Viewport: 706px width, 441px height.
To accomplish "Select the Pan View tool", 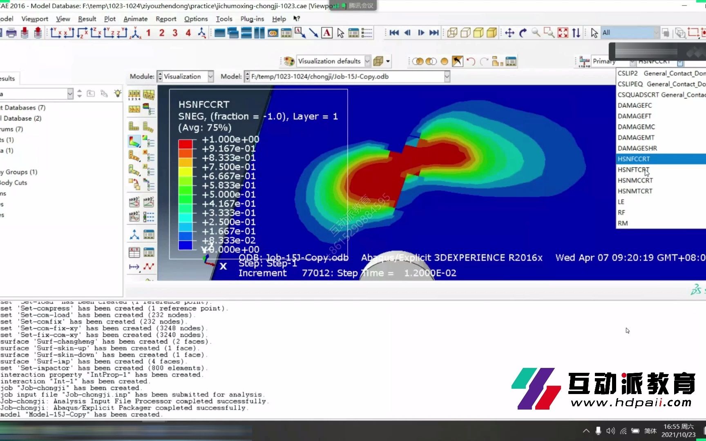I will tap(509, 32).
